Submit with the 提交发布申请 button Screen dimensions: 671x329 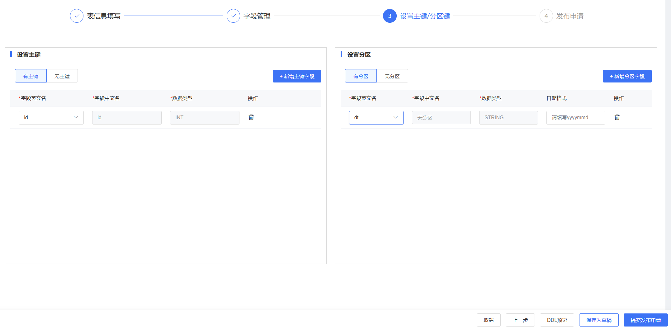point(646,320)
